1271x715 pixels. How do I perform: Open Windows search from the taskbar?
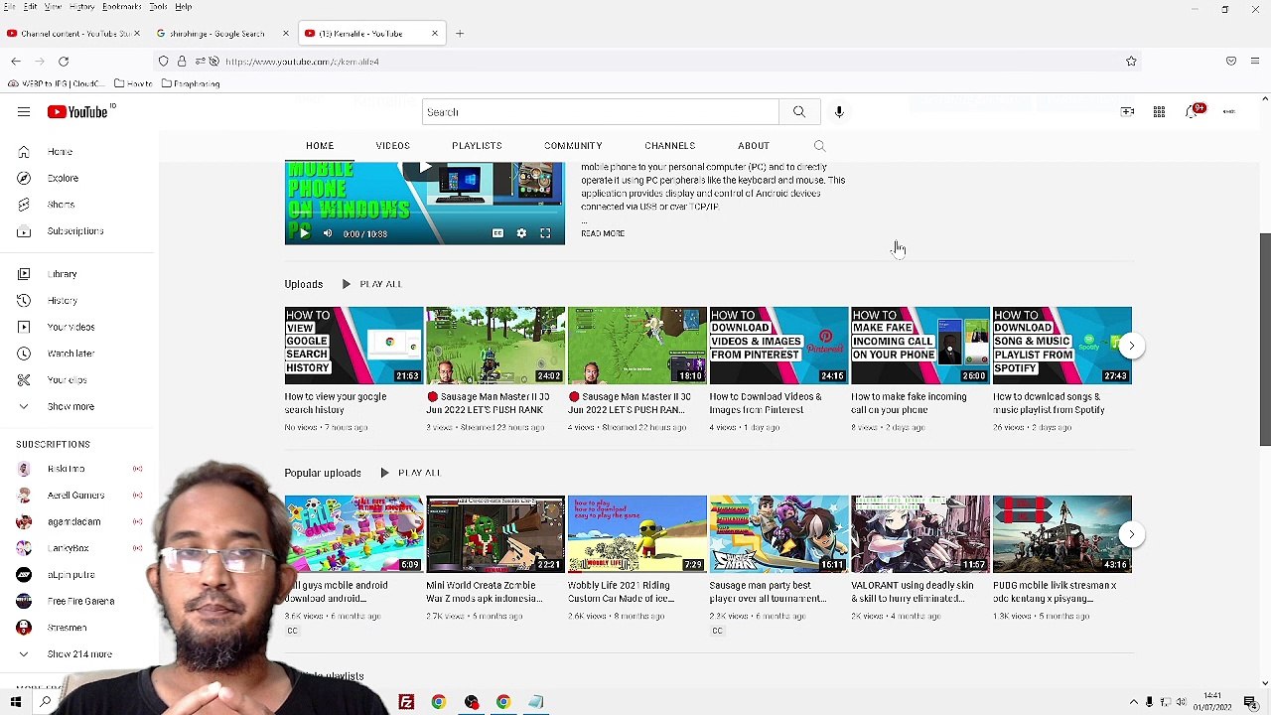(x=45, y=702)
